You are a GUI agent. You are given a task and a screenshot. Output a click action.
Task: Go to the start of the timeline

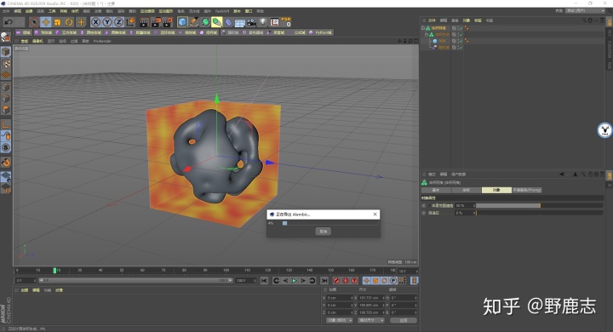(x=264, y=281)
